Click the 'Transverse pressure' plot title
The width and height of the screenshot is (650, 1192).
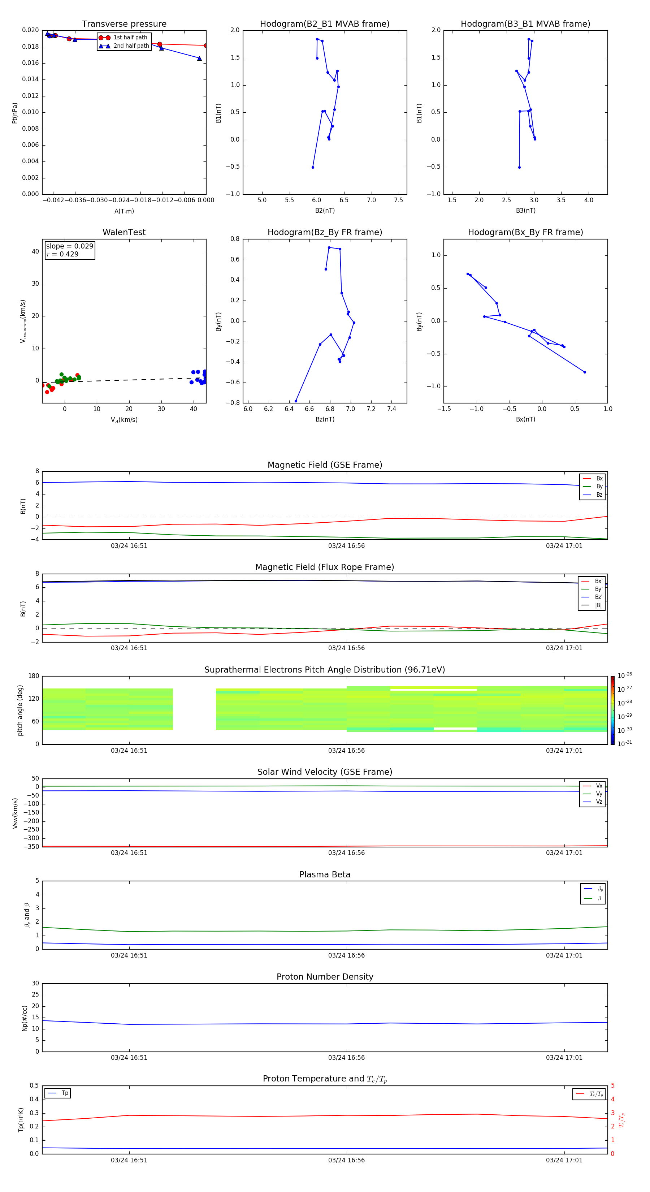[x=124, y=24]
